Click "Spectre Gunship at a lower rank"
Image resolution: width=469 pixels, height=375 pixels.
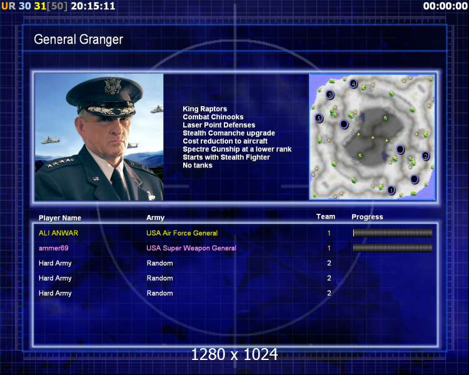[x=237, y=149]
